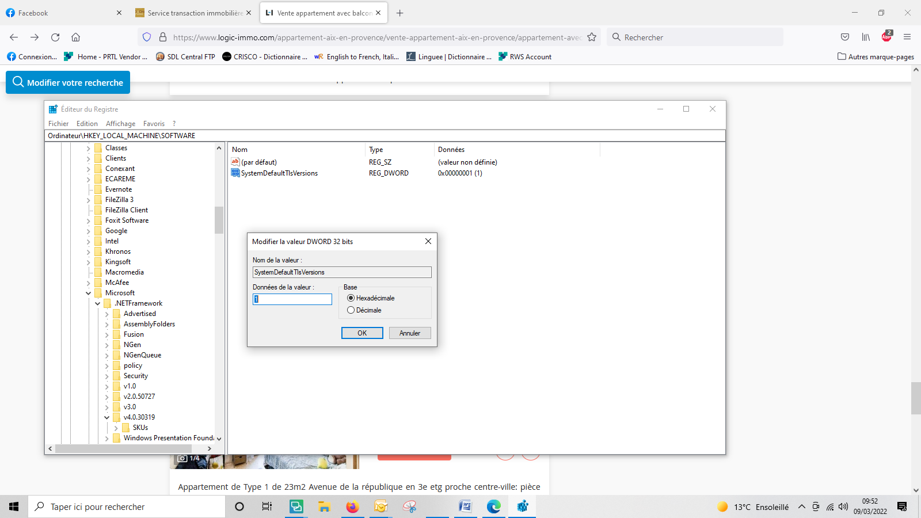Open File Explorer from taskbar

click(x=324, y=506)
